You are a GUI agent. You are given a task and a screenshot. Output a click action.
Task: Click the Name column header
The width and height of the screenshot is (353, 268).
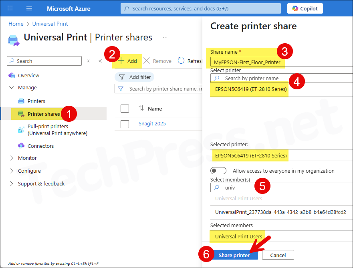click(x=155, y=109)
